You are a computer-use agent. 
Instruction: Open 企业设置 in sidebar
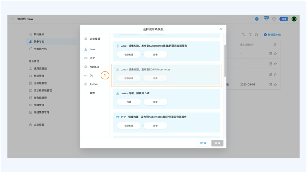click(x=39, y=125)
